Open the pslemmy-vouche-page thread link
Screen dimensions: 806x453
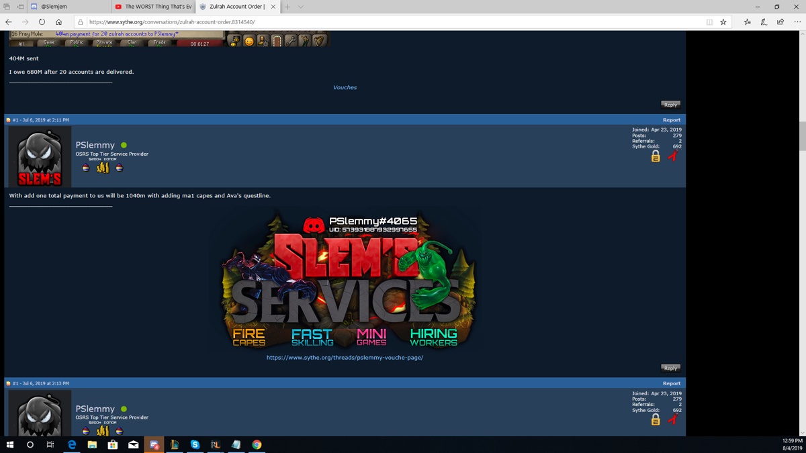[345, 358]
